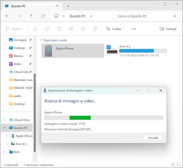
Task: Collapse the Questo PC tree node
Action: [x=4, y=128]
